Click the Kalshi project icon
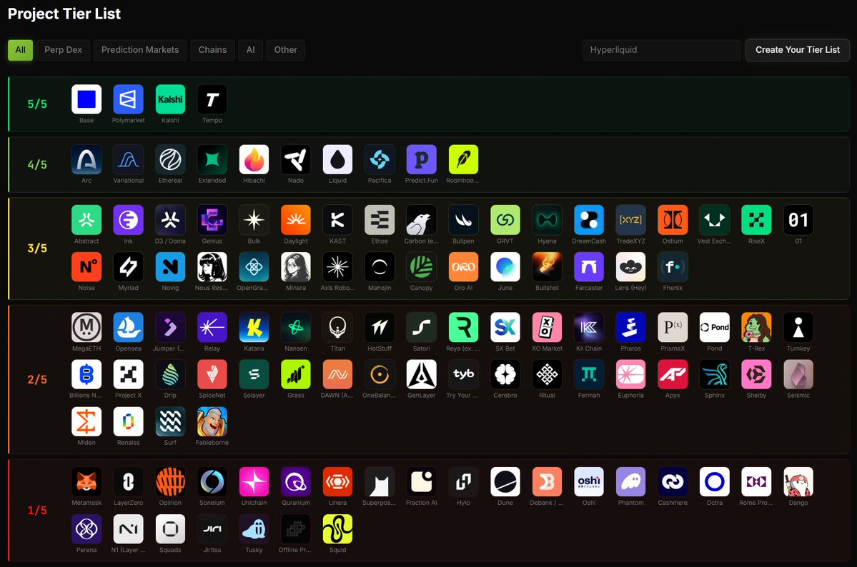This screenshot has width=857, height=567. point(171,99)
